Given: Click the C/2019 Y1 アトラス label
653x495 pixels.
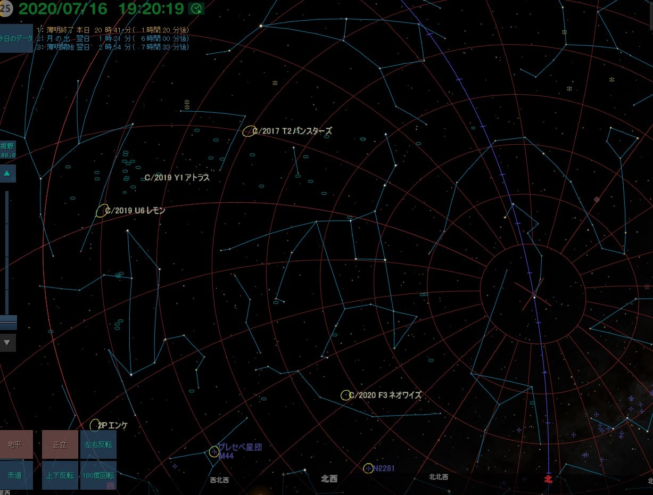Looking at the screenshot, I should (x=177, y=178).
